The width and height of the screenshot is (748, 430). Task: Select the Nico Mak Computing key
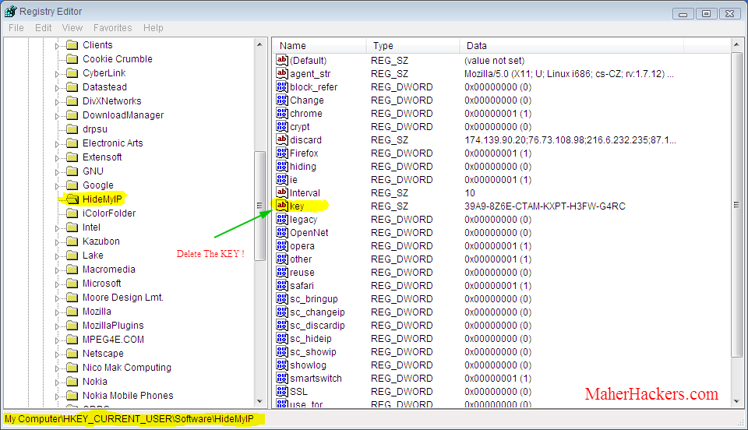[127, 368]
